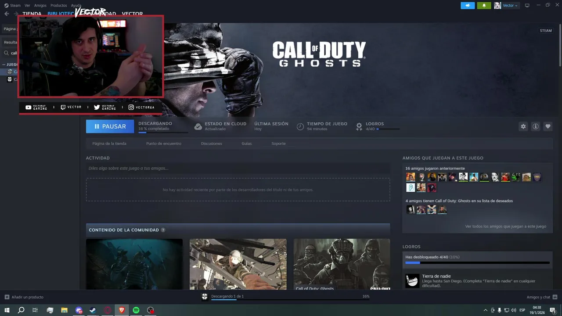
Task: Click the play time clock icon
Action: pyautogui.click(x=300, y=126)
